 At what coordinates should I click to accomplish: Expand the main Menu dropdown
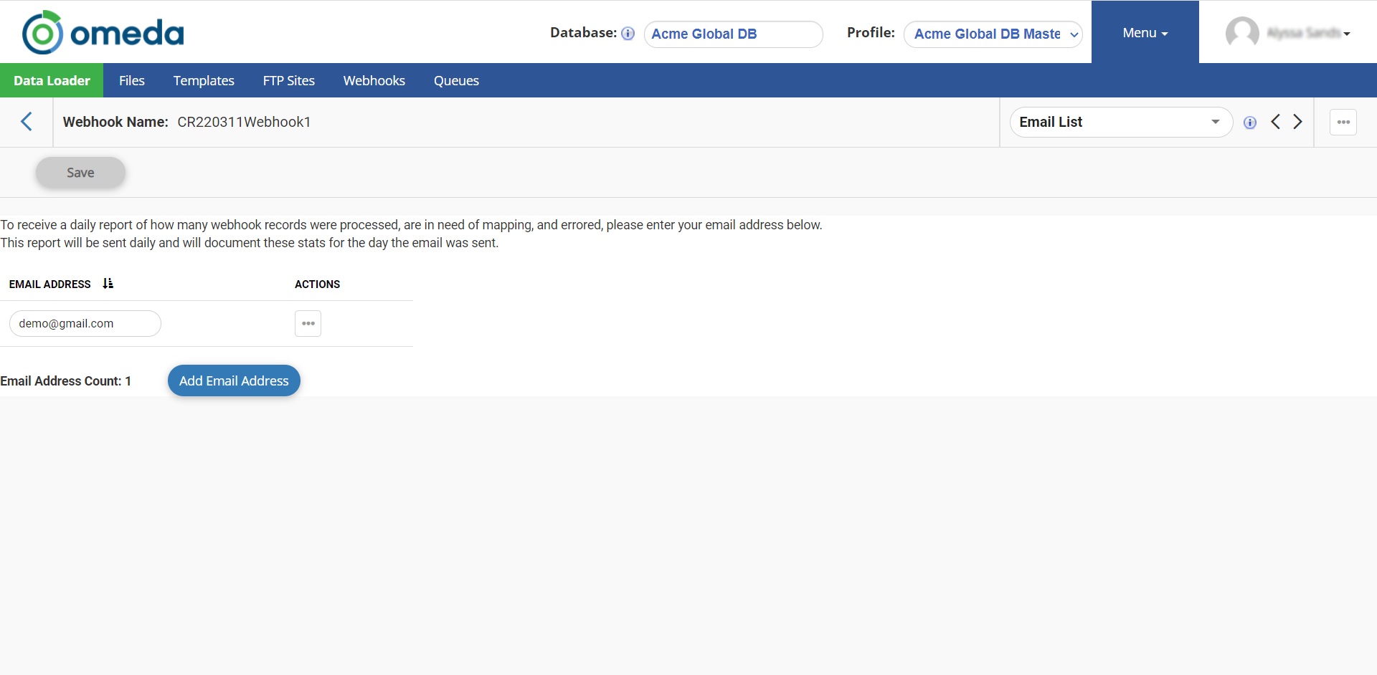pyautogui.click(x=1145, y=33)
